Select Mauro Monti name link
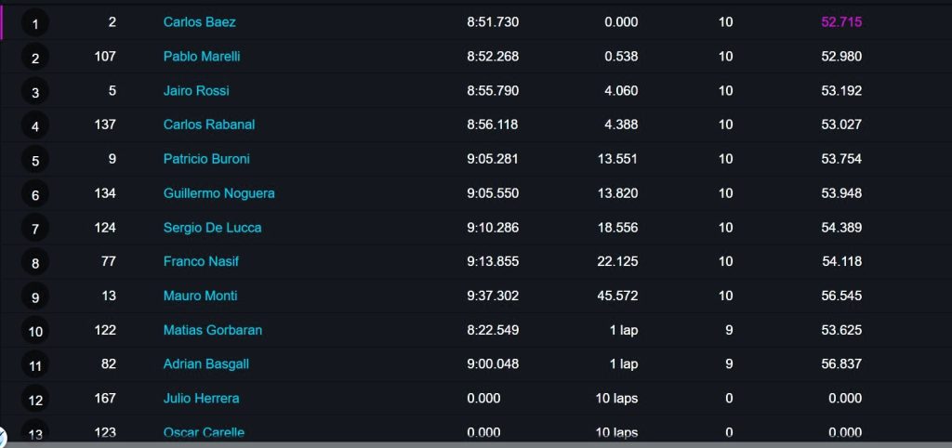The image size is (952, 448). 201,296
